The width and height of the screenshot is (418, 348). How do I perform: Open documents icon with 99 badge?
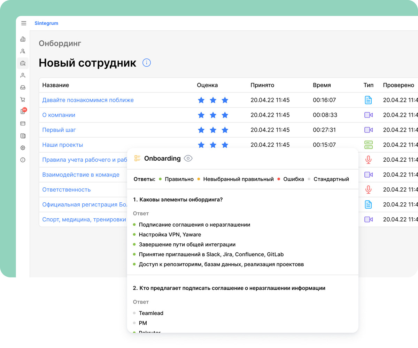pyautogui.click(x=23, y=111)
